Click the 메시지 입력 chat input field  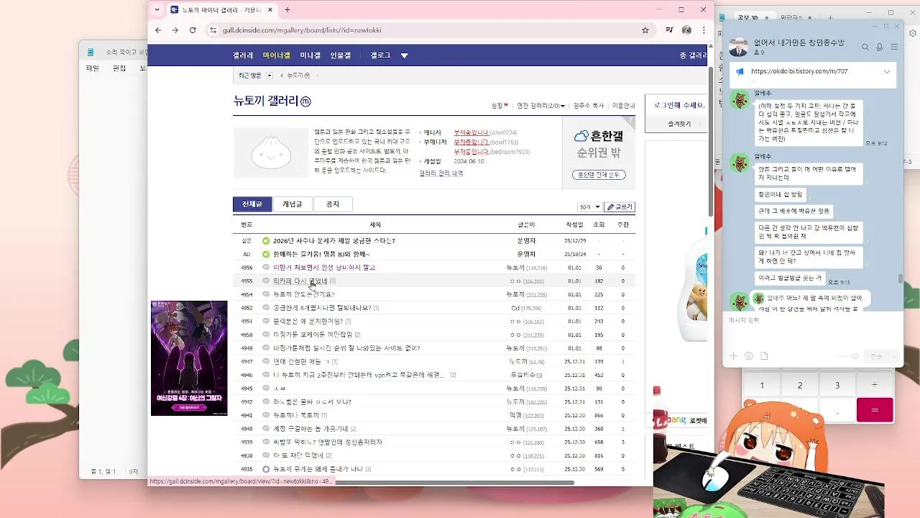812,327
